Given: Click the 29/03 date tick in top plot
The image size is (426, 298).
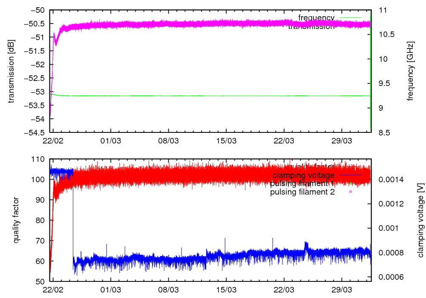Looking at the screenshot, I should [x=342, y=140].
